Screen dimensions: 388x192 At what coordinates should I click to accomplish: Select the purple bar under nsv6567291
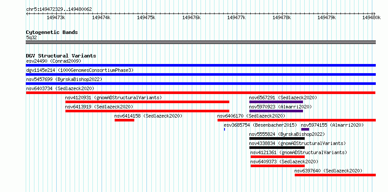pos(276,102)
